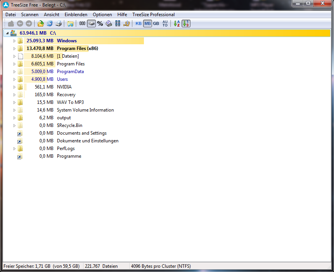Expand the ProgramData folder node
Screen dimensions: 334x272
[x=14, y=72]
